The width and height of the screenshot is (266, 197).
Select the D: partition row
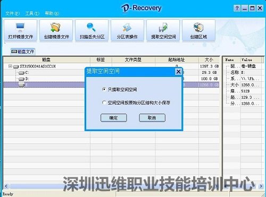(x=111, y=79)
